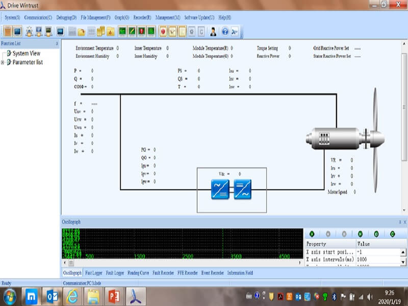Screen dimensions: 408x306
Task: Open the Software Update(U) menu
Action: pos(199,17)
